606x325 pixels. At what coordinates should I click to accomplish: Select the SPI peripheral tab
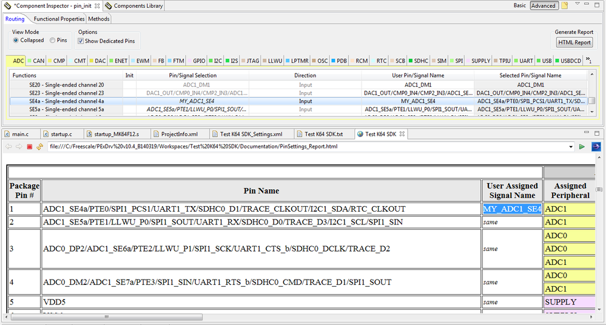coord(456,61)
